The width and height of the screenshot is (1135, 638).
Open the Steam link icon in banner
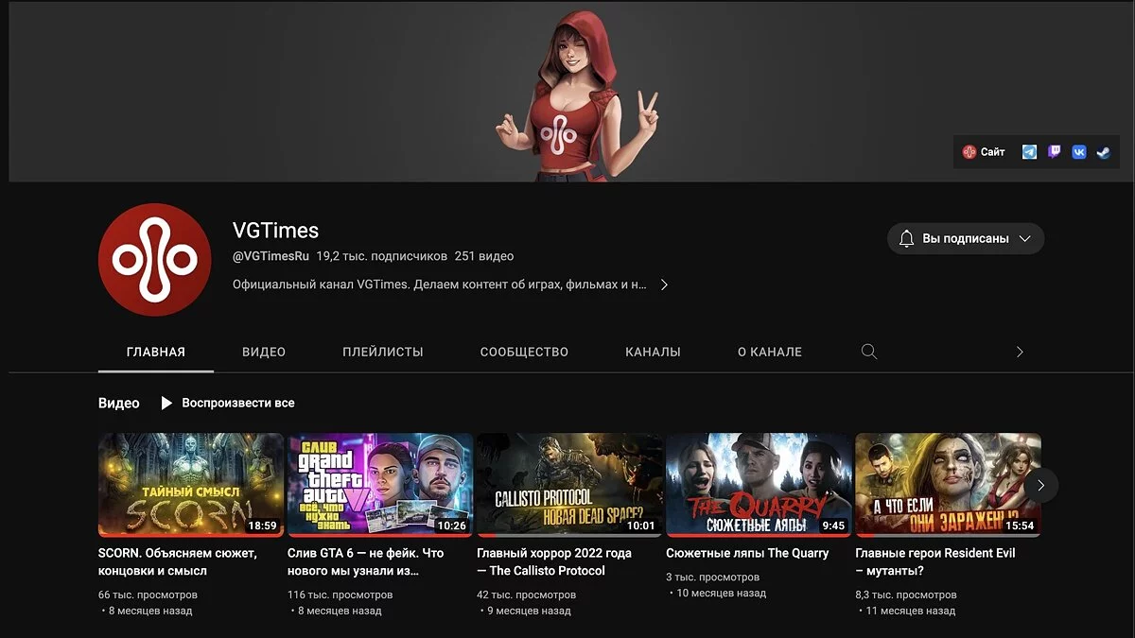[1103, 152]
